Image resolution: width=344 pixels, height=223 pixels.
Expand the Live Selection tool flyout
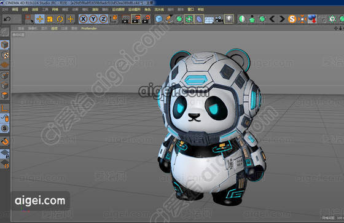29,19
